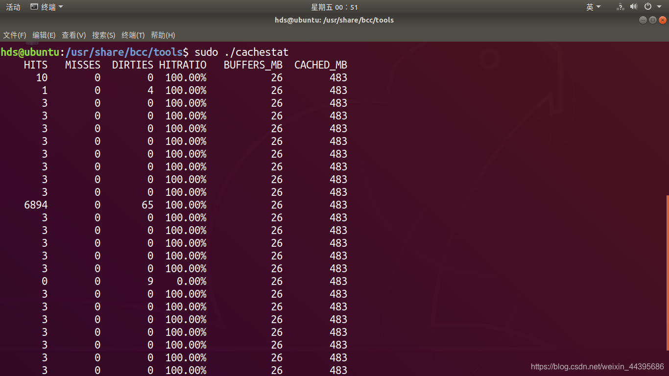Viewport: 669px width, 376px height.
Task: Click the network status icon in the system tray
Action: point(620,7)
